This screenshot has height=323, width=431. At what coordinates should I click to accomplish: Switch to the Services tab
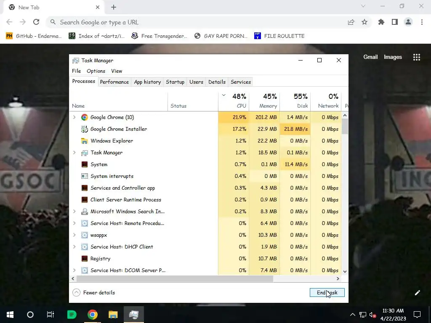[241, 82]
